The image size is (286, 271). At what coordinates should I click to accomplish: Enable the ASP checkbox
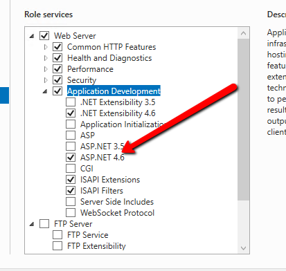(71, 135)
